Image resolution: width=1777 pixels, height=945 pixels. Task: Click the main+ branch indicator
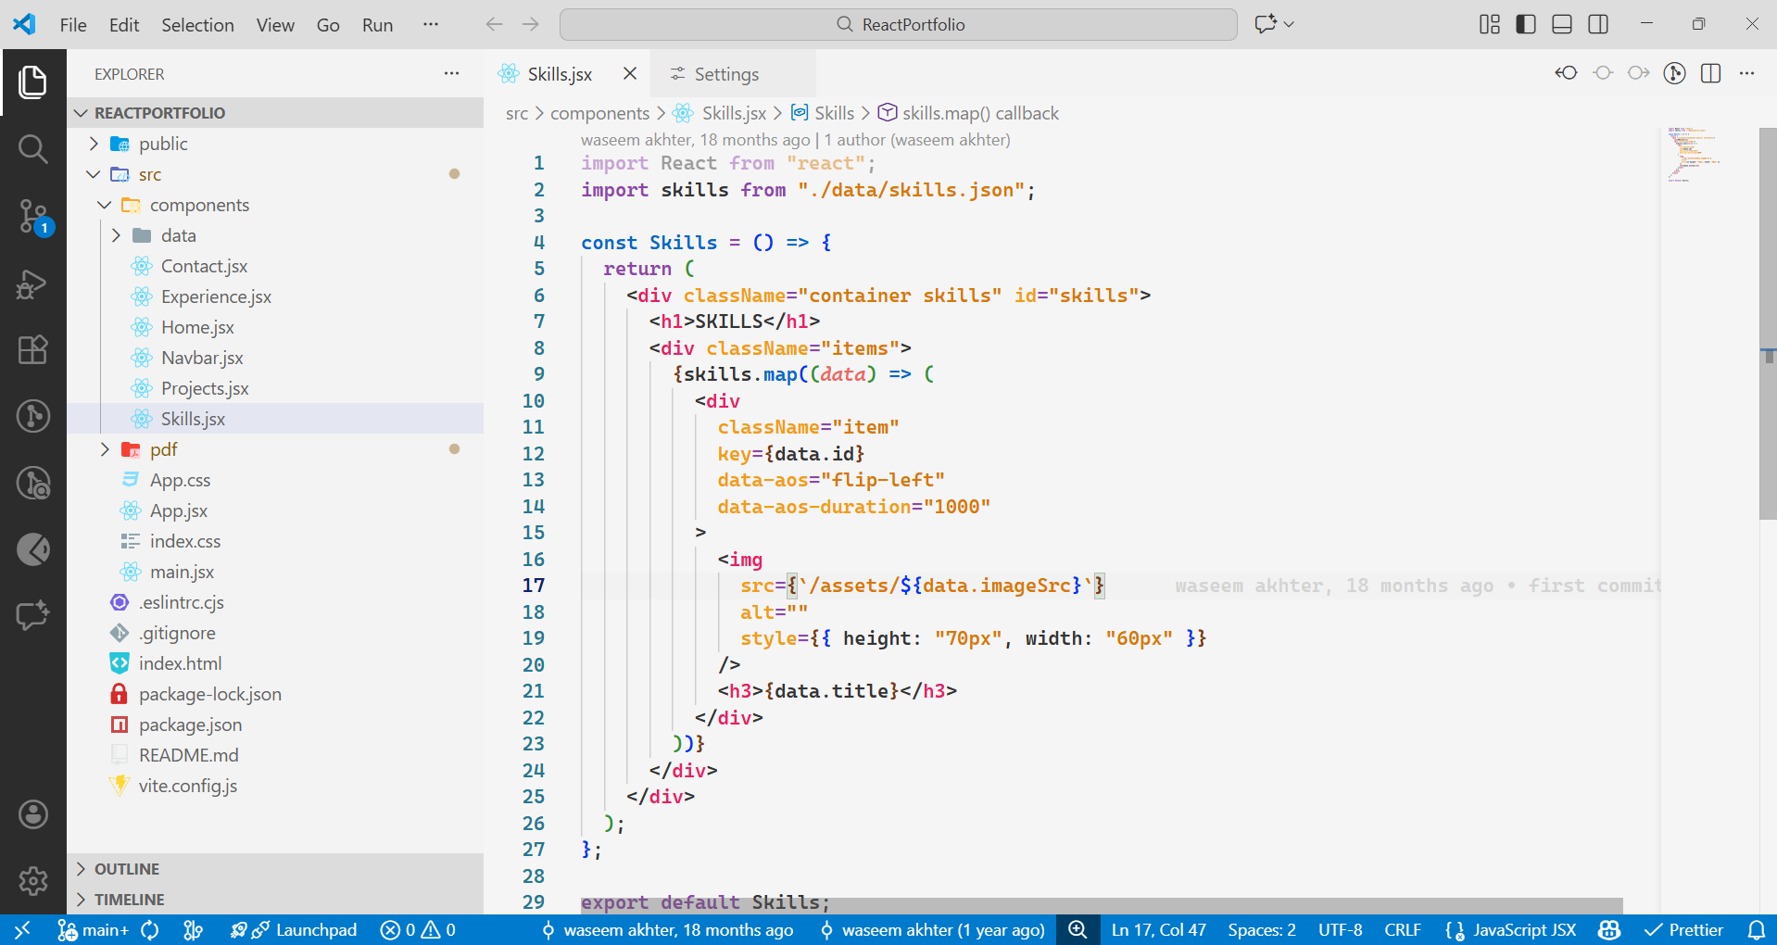pos(99,929)
